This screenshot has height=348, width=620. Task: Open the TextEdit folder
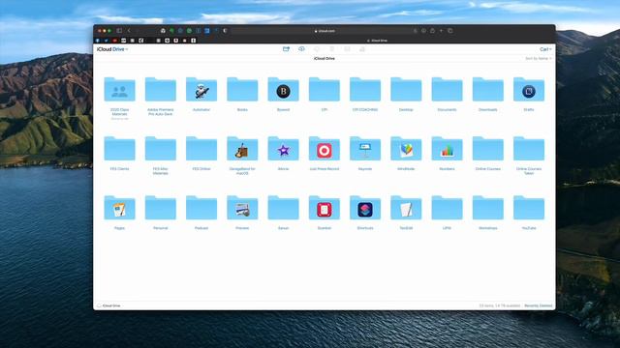click(x=406, y=208)
